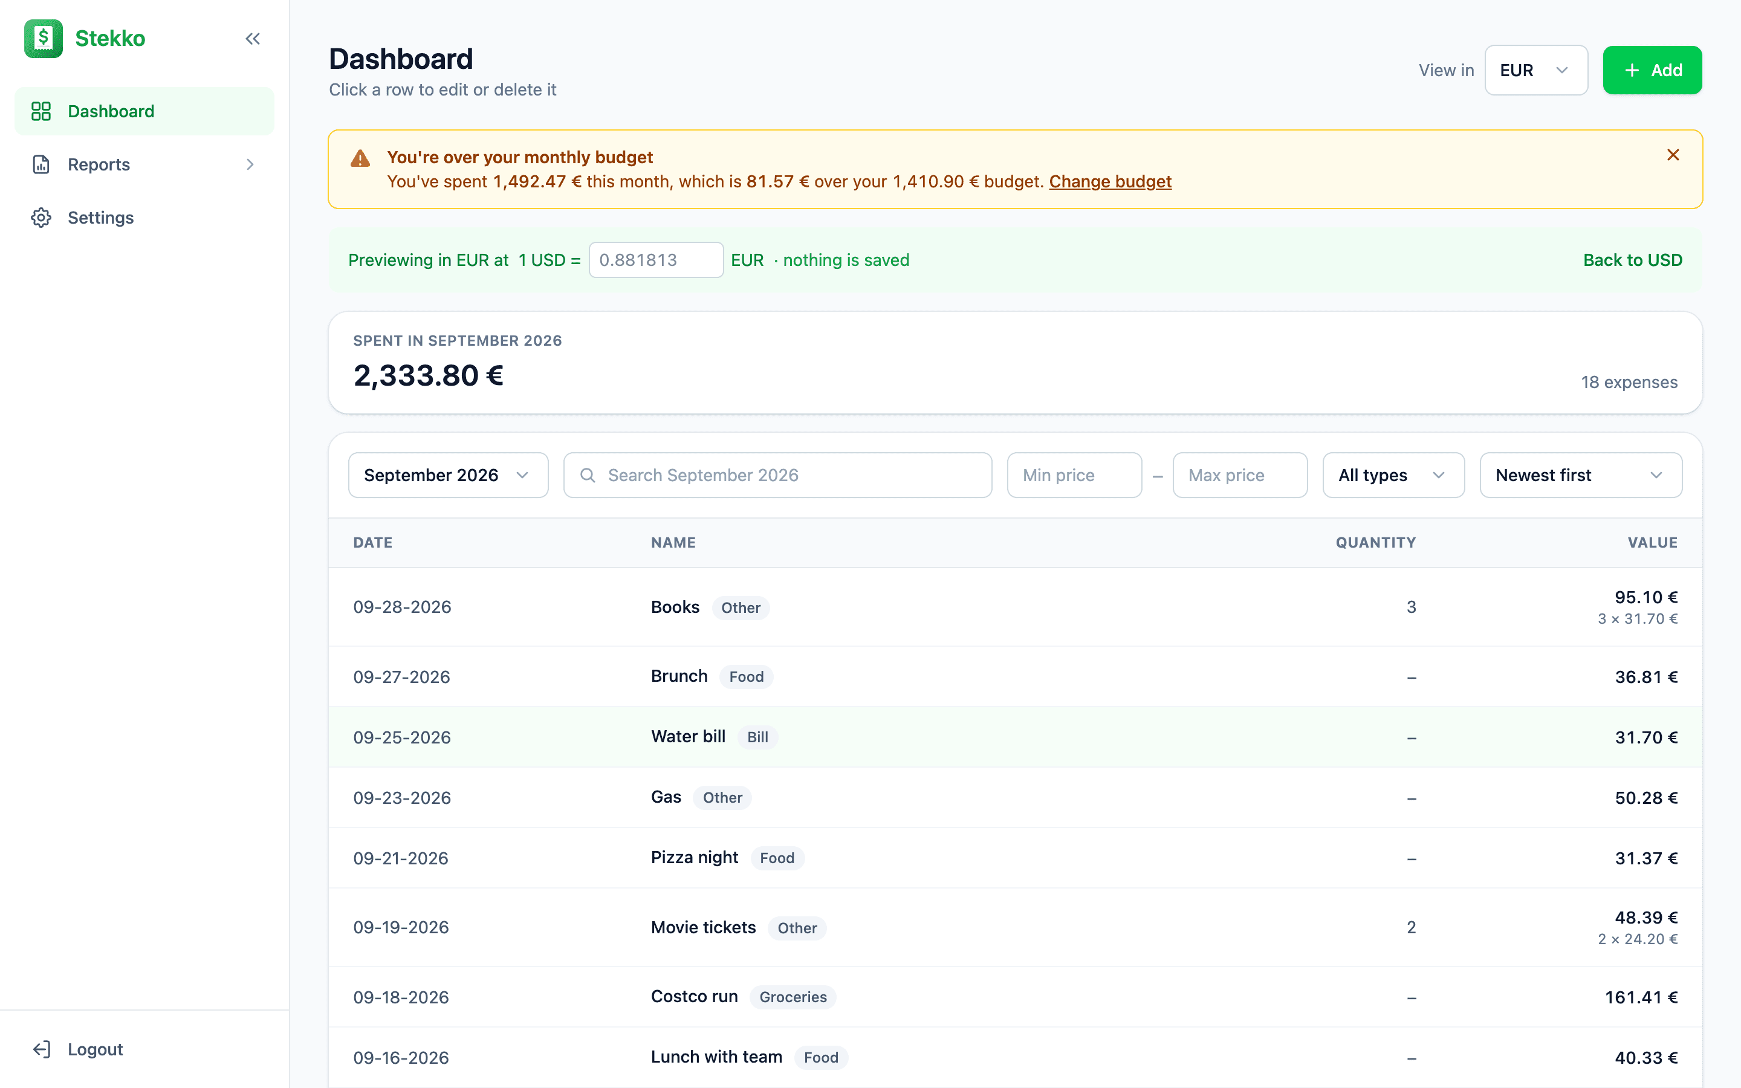The width and height of the screenshot is (1741, 1088).
Task: Click the QUANTITY column header
Action: pyautogui.click(x=1375, y=543)
